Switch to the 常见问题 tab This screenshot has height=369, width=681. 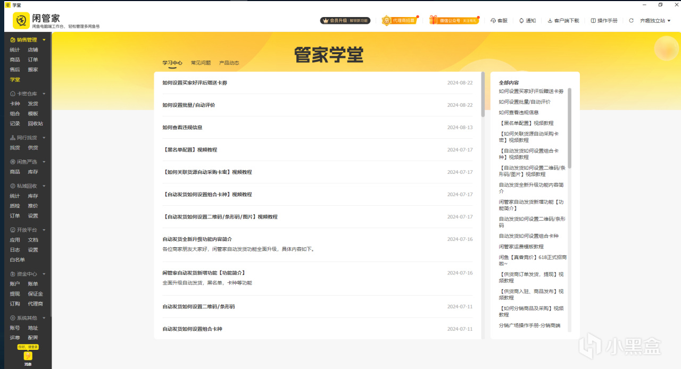click(201, 63)
